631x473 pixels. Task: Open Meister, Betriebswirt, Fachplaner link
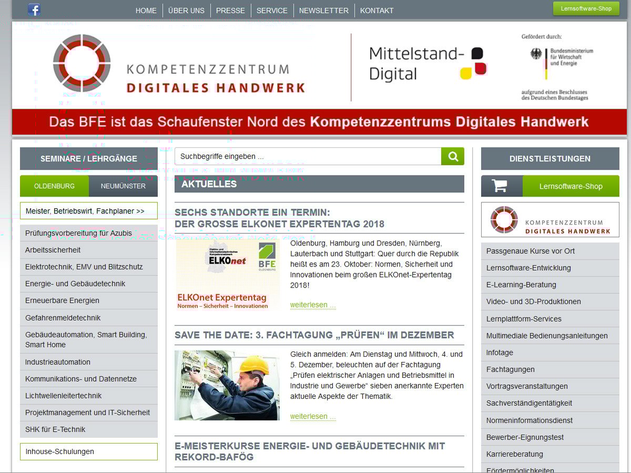[x=89, y=211]
